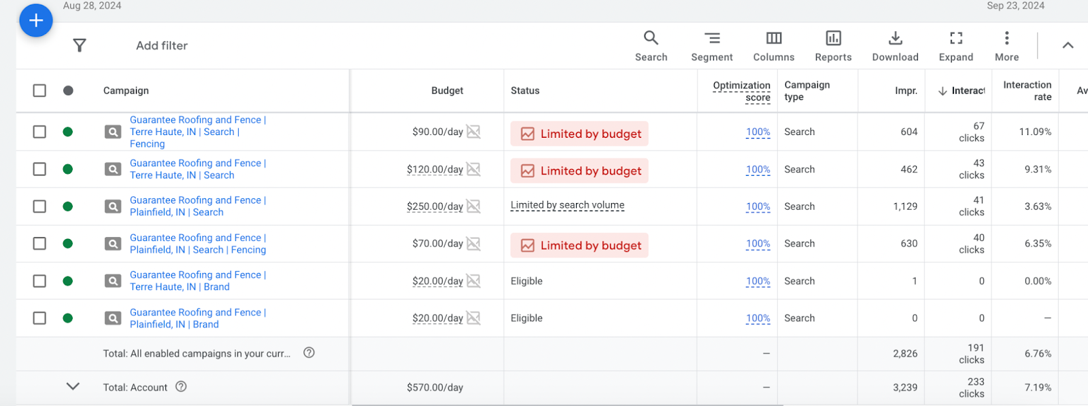Click Add filter field

click(162, 45)
